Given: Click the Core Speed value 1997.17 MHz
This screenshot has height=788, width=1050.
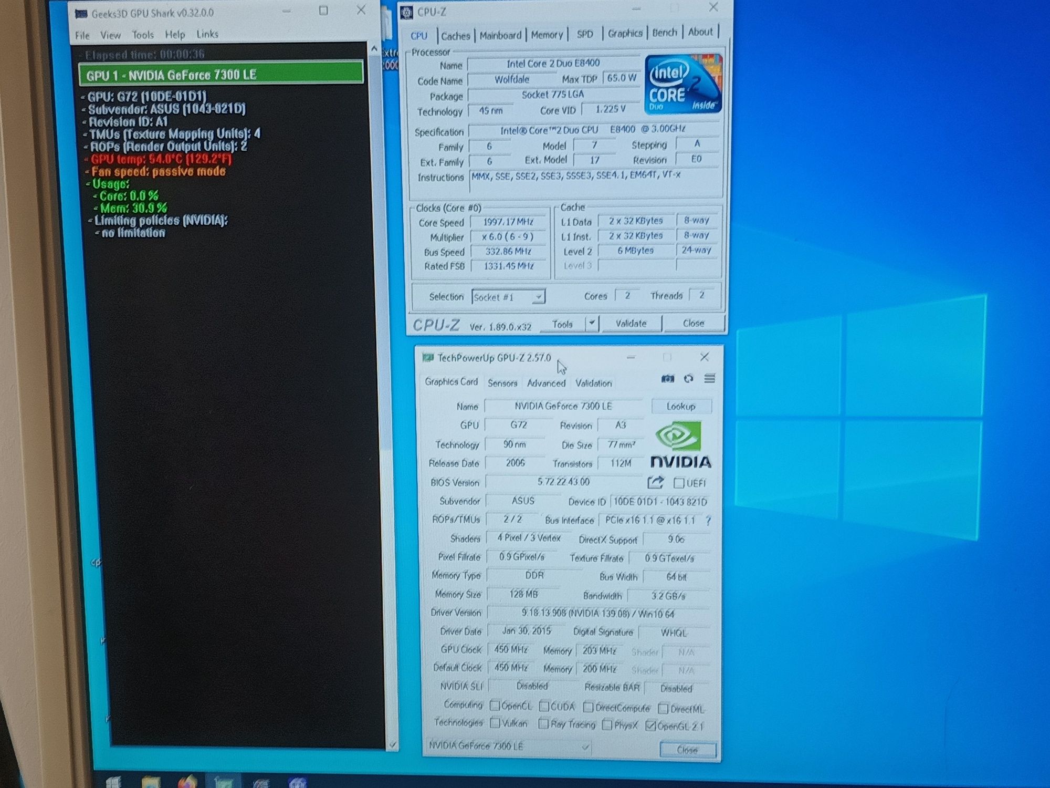Looking at the screenshot, I should coord(509,222).
